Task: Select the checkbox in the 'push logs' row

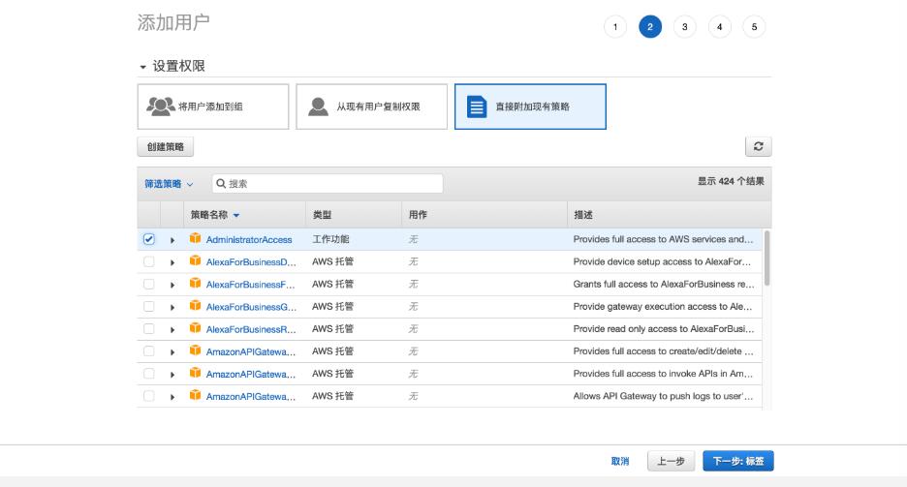Action: pos(148,396)
